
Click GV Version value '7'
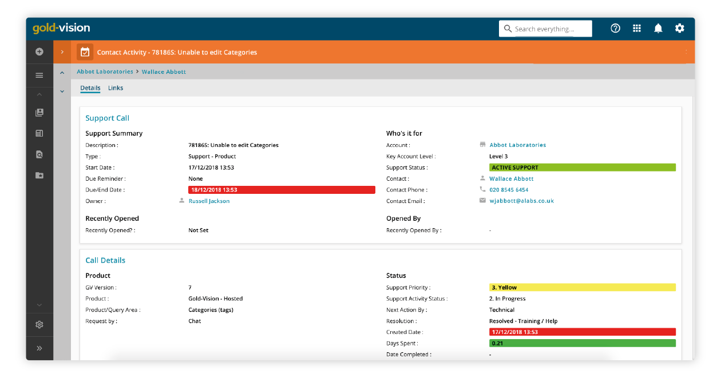coord(190,288)
